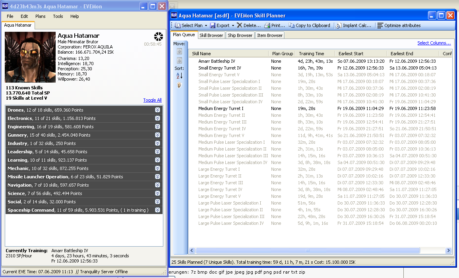The height and width of the screenshot is (278, 459).
Task: Expand the Spaceship Command skill group
Action: 157,210
